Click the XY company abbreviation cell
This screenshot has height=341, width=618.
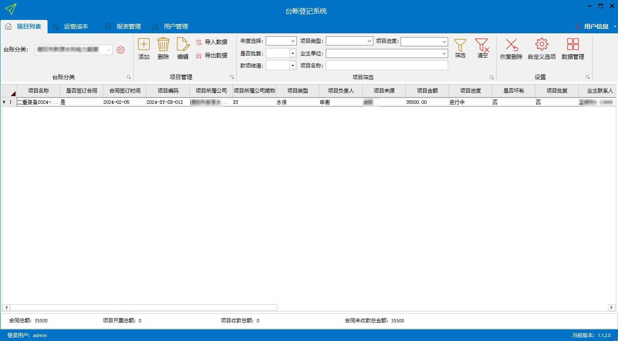pos(255,103)
